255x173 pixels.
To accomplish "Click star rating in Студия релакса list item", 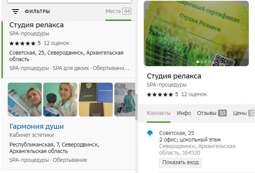I will click(x=22, y=43).
